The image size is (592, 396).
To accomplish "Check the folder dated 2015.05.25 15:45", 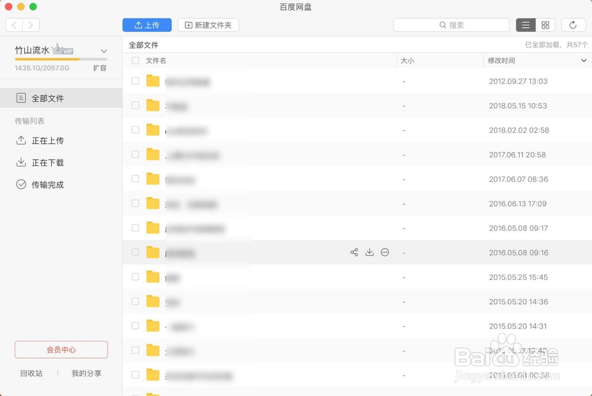I will point(135,276).
